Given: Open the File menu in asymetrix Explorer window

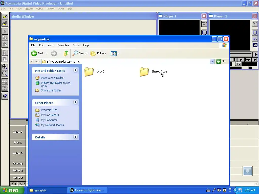Looking at the screenshot, I should click(33, 45).
